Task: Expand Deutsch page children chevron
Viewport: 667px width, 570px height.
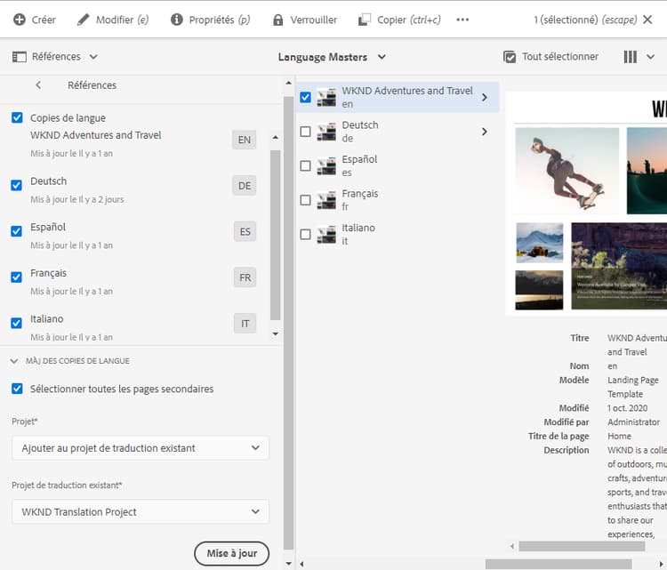Action: [x=484, y=132]
